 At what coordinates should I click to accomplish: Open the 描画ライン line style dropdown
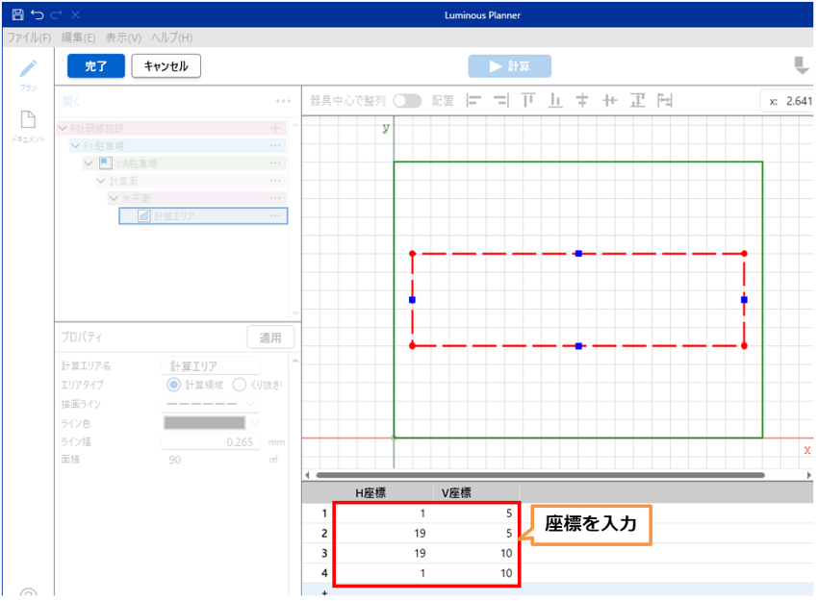pyautogui.click(x=212, y=404)
